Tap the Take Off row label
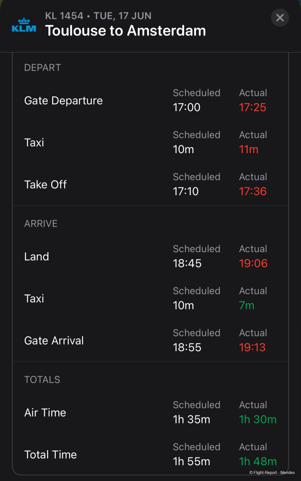 (x=45, y=184)
